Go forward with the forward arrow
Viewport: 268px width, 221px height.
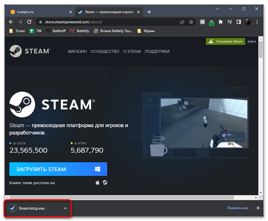point(20,22)
